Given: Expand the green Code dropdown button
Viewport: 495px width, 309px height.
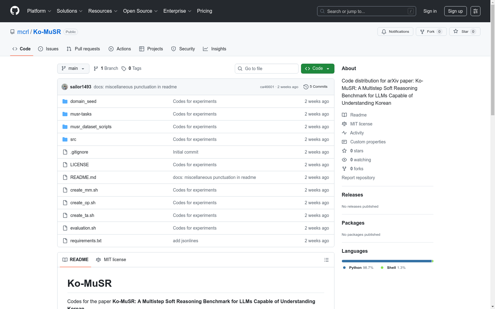Looking at the screenshot, I should [x=317, y=69].
